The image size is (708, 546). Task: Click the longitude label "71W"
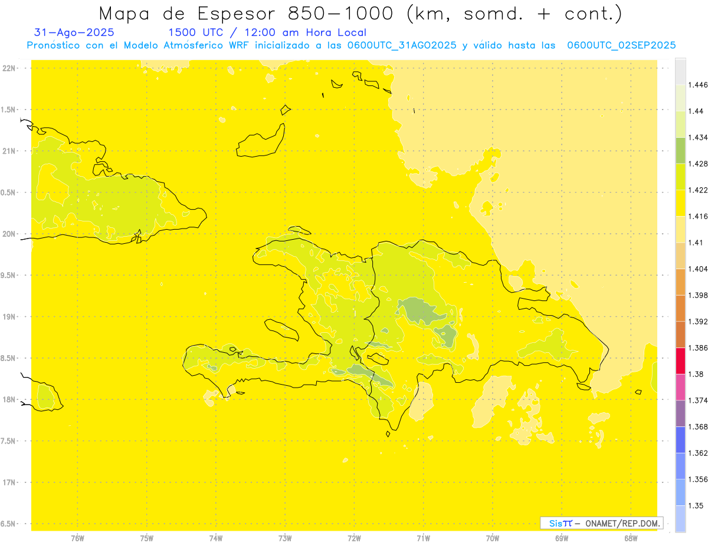coord(423,538)
